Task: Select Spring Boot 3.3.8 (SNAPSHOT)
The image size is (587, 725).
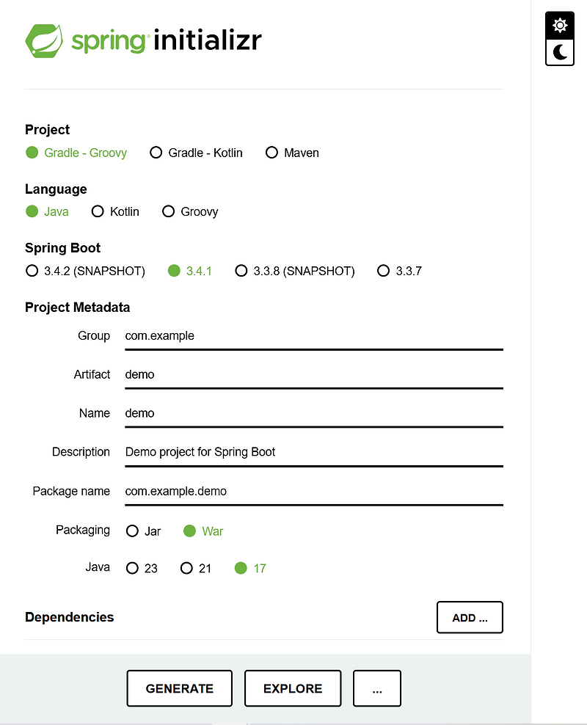Action: 241,271
